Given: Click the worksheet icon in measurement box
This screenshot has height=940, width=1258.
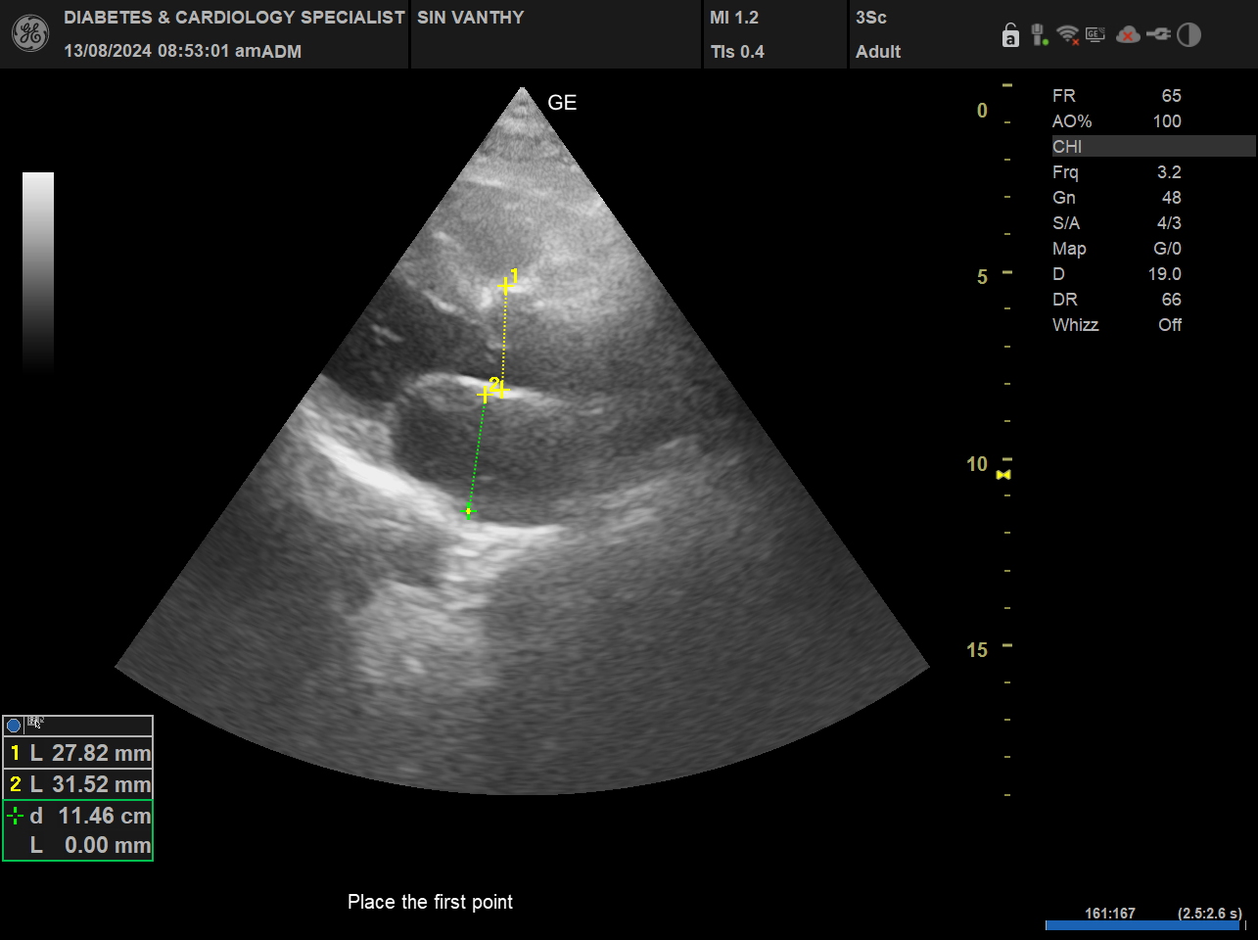Looking at the screenshot, I should (x=35, y=724).
